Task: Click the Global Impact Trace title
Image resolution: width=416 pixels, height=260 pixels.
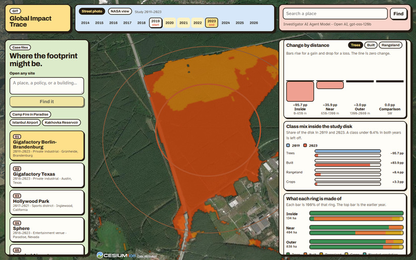Action: (x=30, y=22)
